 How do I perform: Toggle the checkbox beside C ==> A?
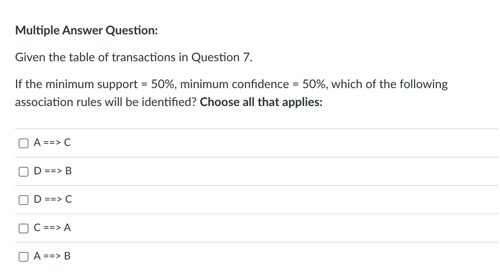coord(23,228)
